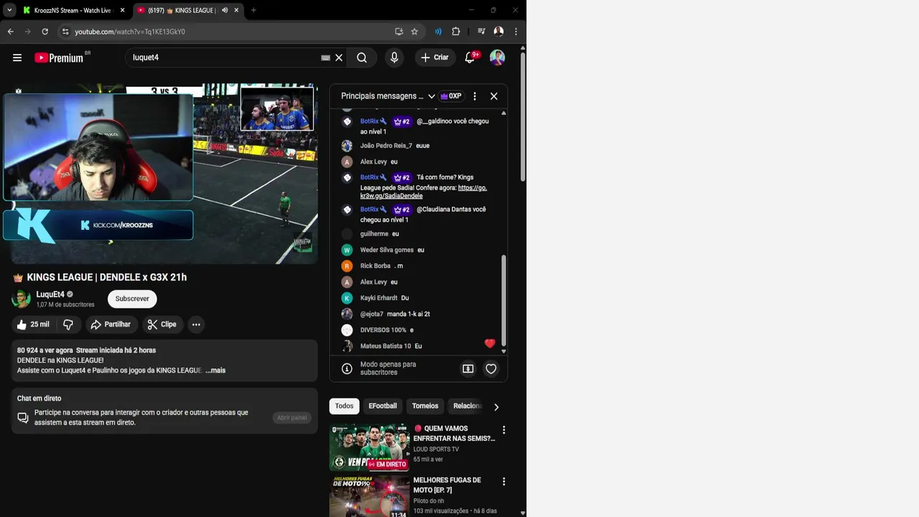Click the search field containing luquet4
Image resolution: width=919 pixels, height=517 pixels.
(223, 57)
